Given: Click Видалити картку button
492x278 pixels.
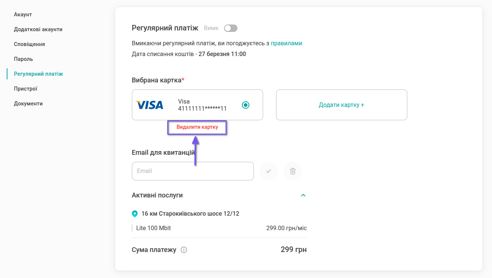Looking at the screenshot, I should tap(197, 127).
